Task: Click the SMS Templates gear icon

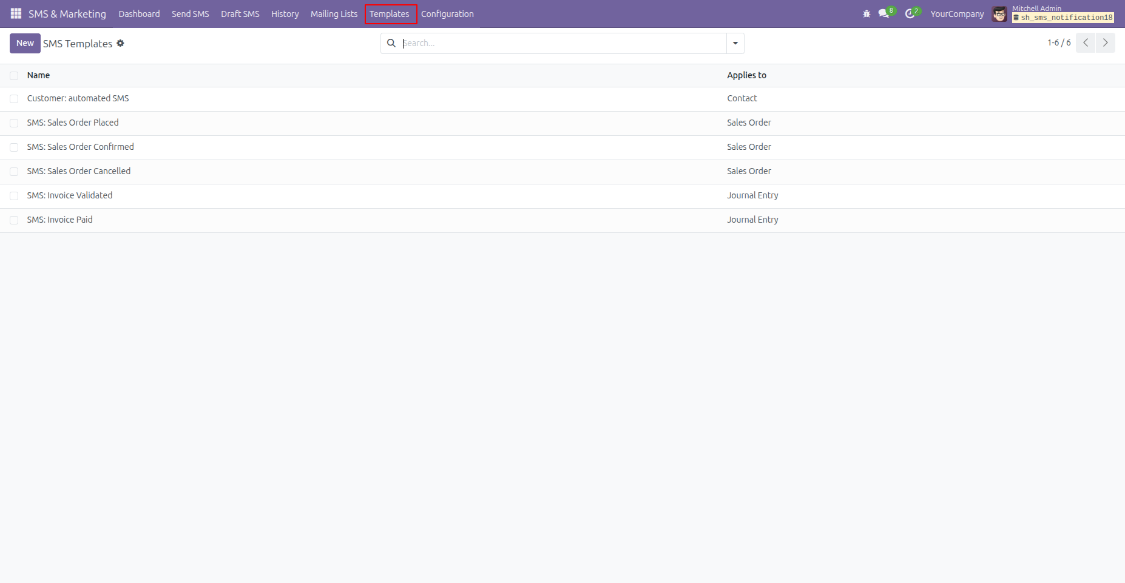Action: pyautogui.click(x=120, y=43)
